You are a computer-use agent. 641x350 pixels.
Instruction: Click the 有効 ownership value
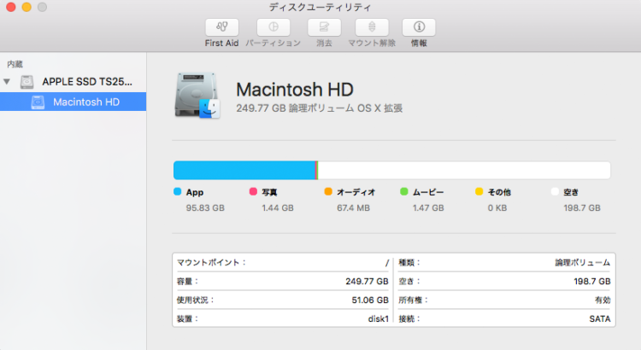pyautogui.click(x=603, y=300)
